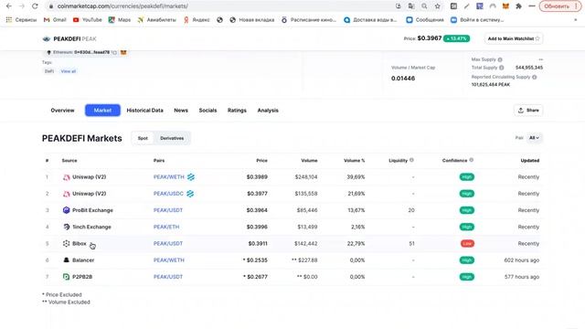Click the Share button
The image size is (585, 329).
tap(528, 111)
